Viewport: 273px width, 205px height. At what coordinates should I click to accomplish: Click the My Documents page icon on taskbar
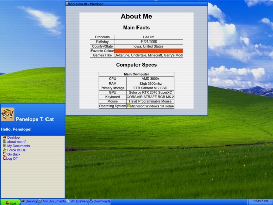(x=40, y=201)
